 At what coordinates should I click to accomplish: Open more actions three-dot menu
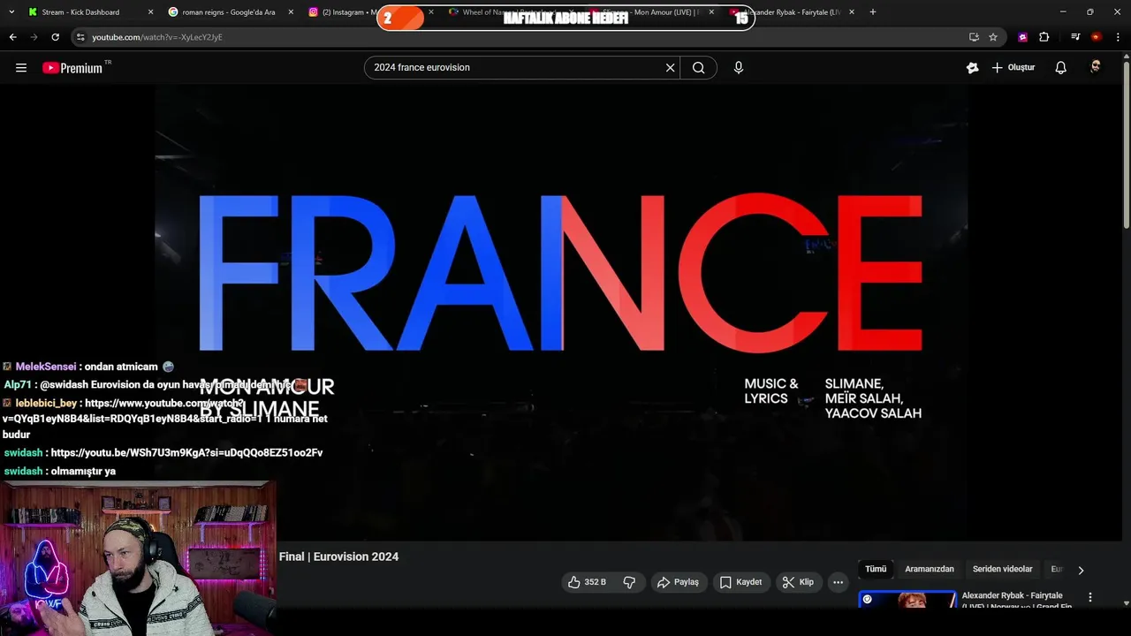[x=838, y=582]
